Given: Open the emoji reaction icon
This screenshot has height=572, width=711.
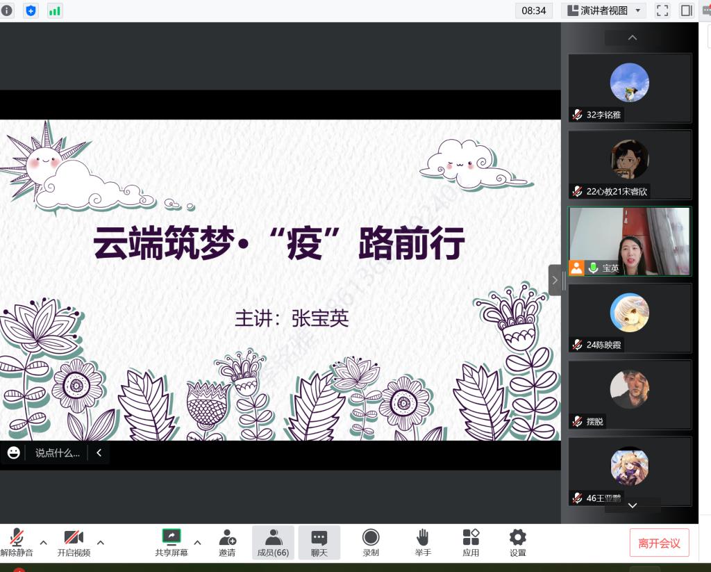Looking at the screenshot, I should 13,453.
